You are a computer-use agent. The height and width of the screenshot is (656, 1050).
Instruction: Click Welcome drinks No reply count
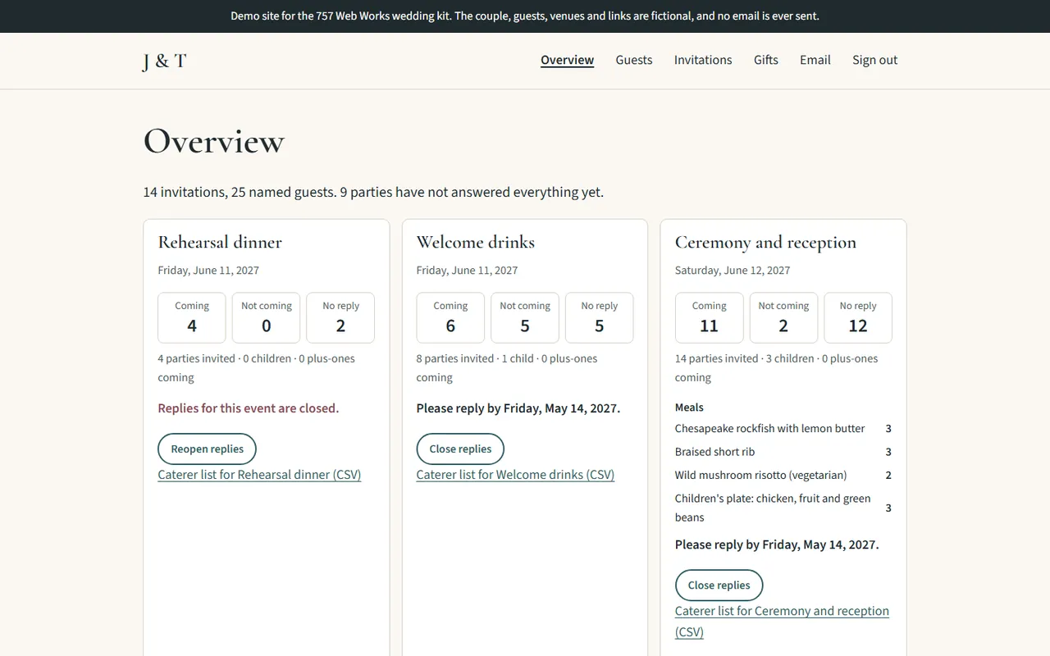pyautogui.click(x=599, y=317)
